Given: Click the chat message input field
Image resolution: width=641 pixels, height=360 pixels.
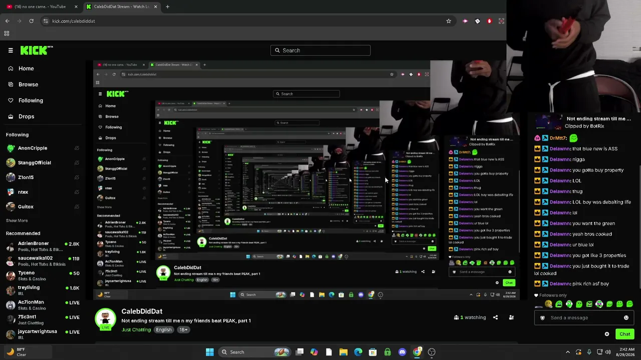Looking at the screenshot, I should click(x=583, y=318).
